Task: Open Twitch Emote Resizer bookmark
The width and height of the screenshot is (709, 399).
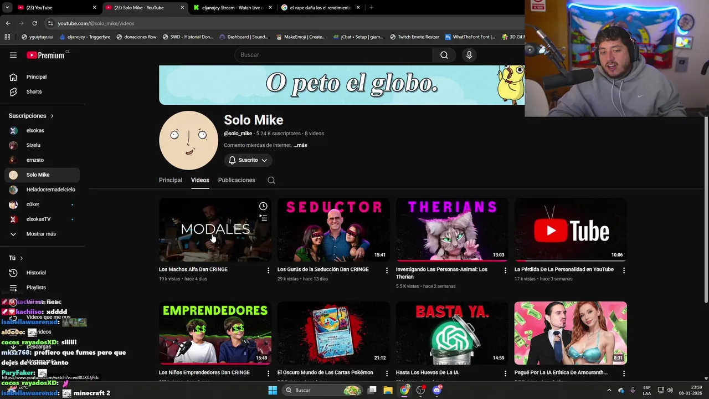Action: pos(414,37)
